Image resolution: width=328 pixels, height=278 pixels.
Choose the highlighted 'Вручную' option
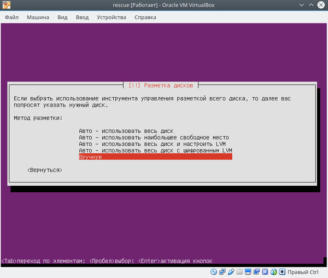pos(155,157)
